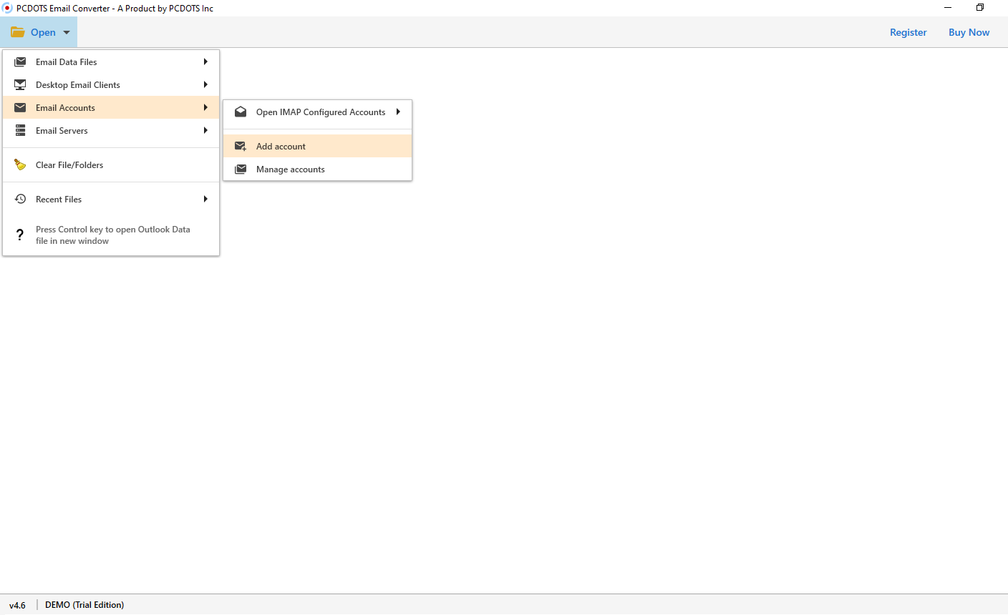This screenshot has height=615, width=1008.
Task: Open the Email Data Files menu entry
Action: click(111, 62)
